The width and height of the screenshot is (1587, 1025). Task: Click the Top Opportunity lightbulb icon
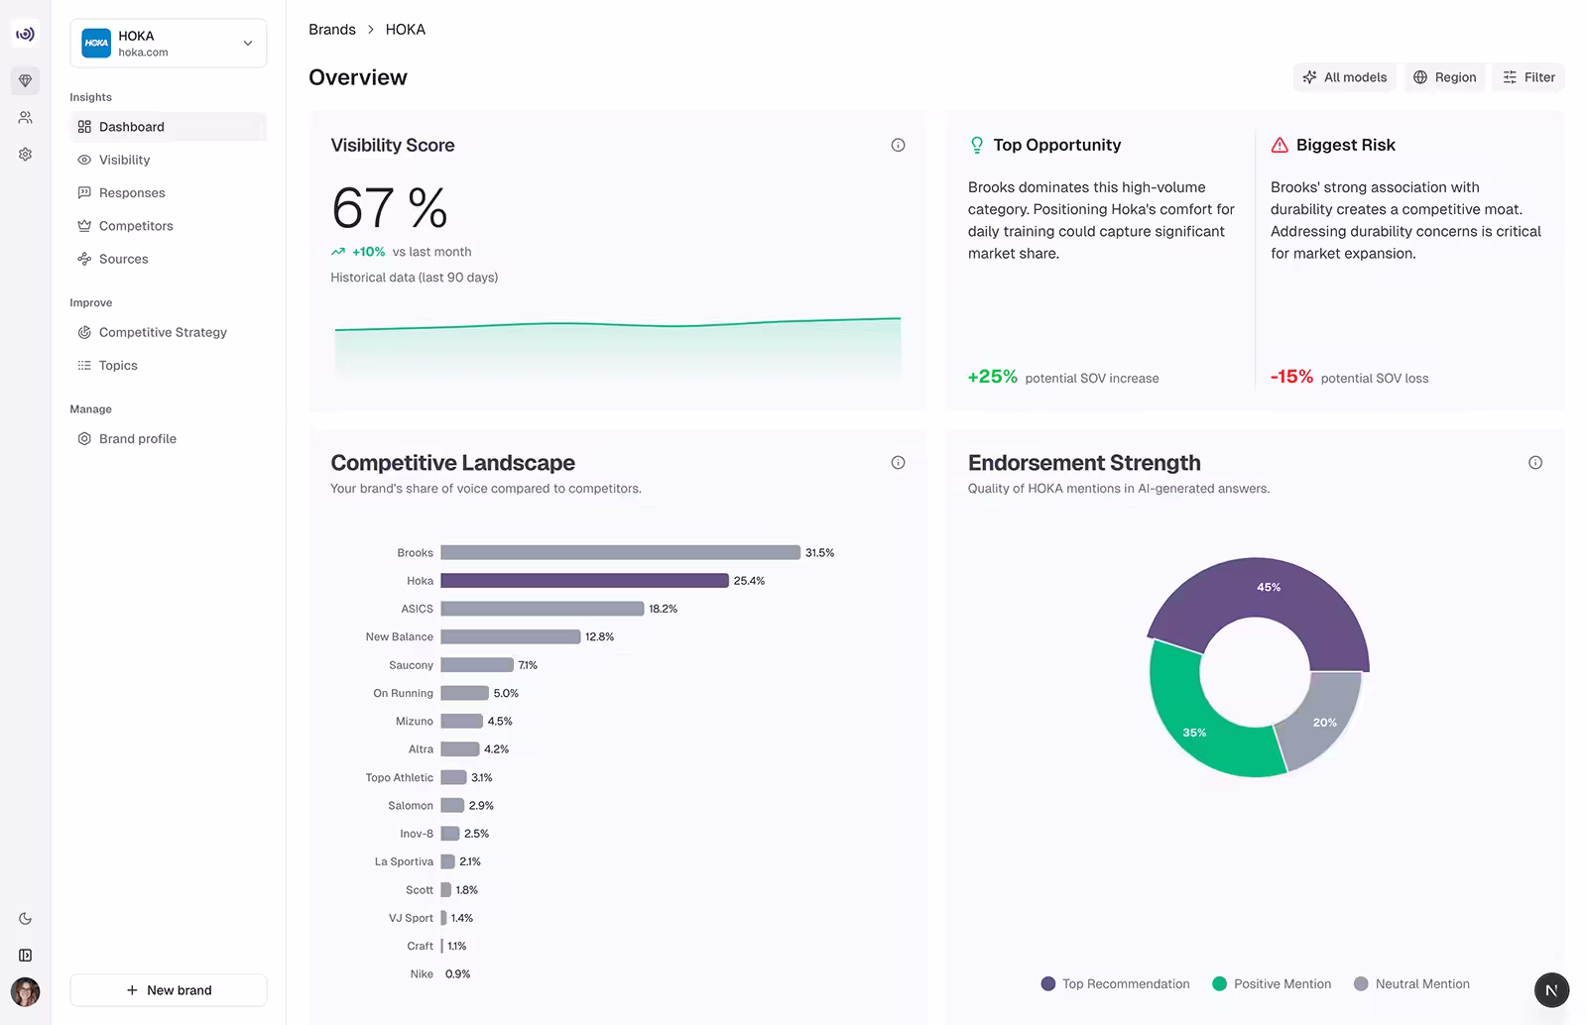(x=977, y=146)
